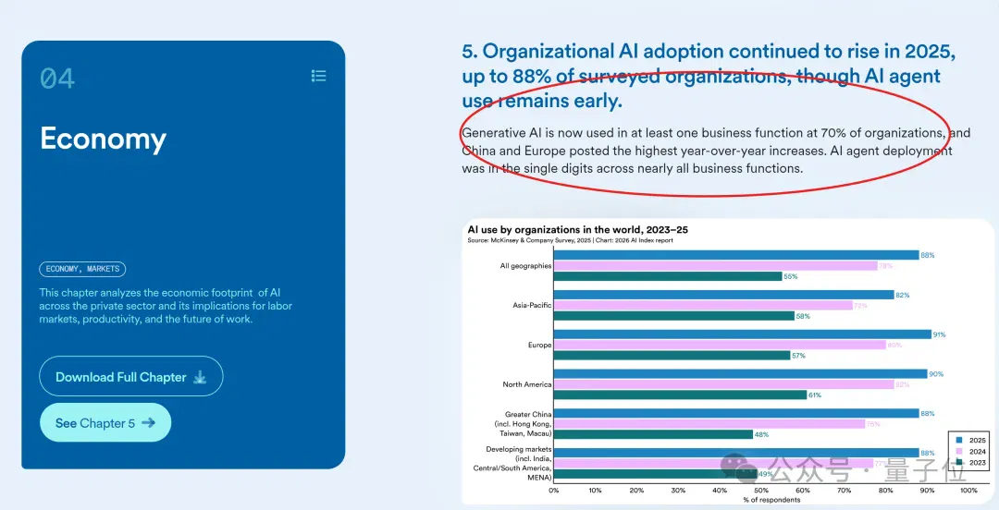999x510 pixels.
Task: Click the North America axis label
Action: (x=527, y=384)
